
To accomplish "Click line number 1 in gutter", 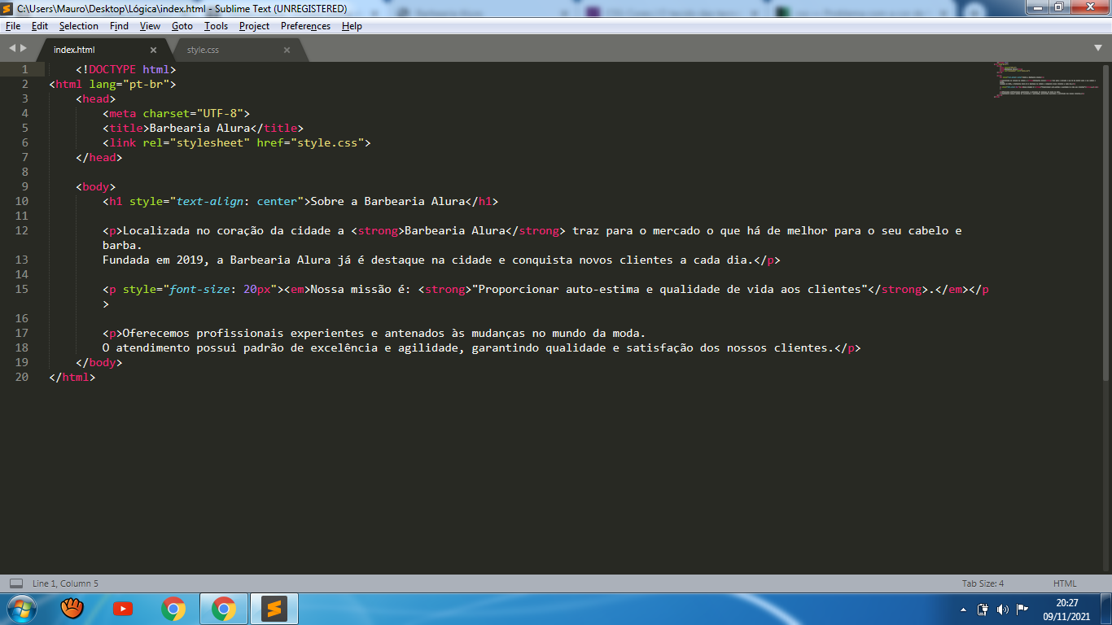I will coord(25,69).
